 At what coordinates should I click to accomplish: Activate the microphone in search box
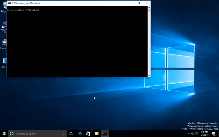(x=64, y=134)
